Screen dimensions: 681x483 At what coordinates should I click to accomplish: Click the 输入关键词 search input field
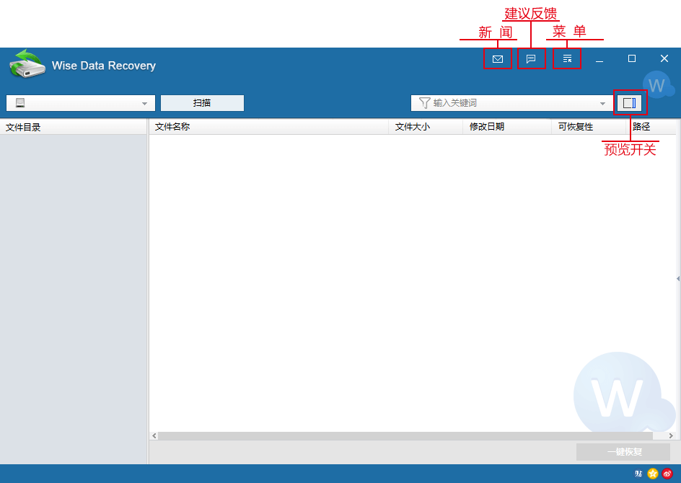[512, 103]
